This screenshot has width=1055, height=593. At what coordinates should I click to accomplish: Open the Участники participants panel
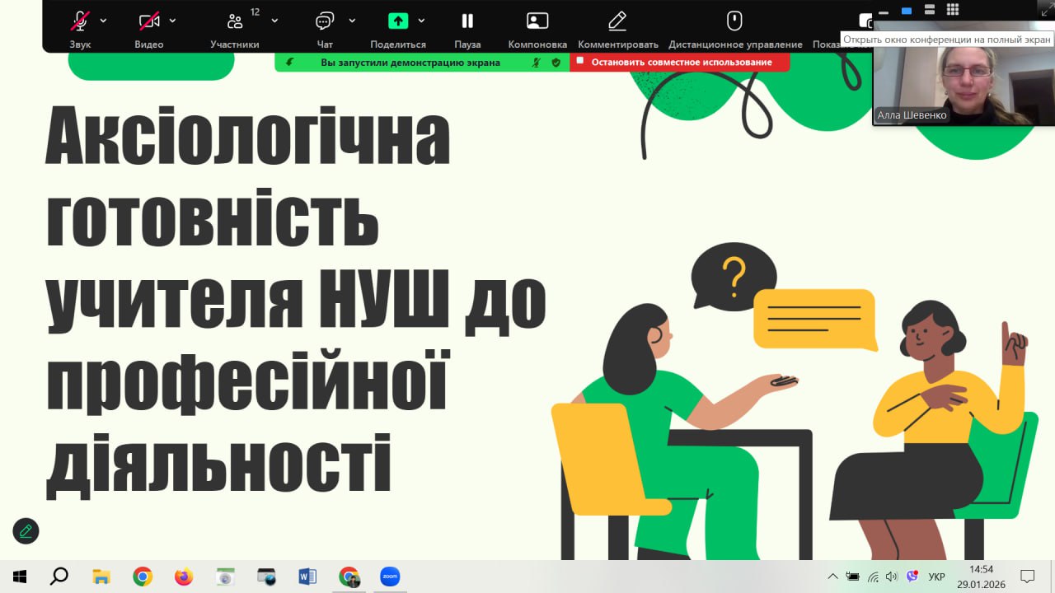tap(236, 21)
